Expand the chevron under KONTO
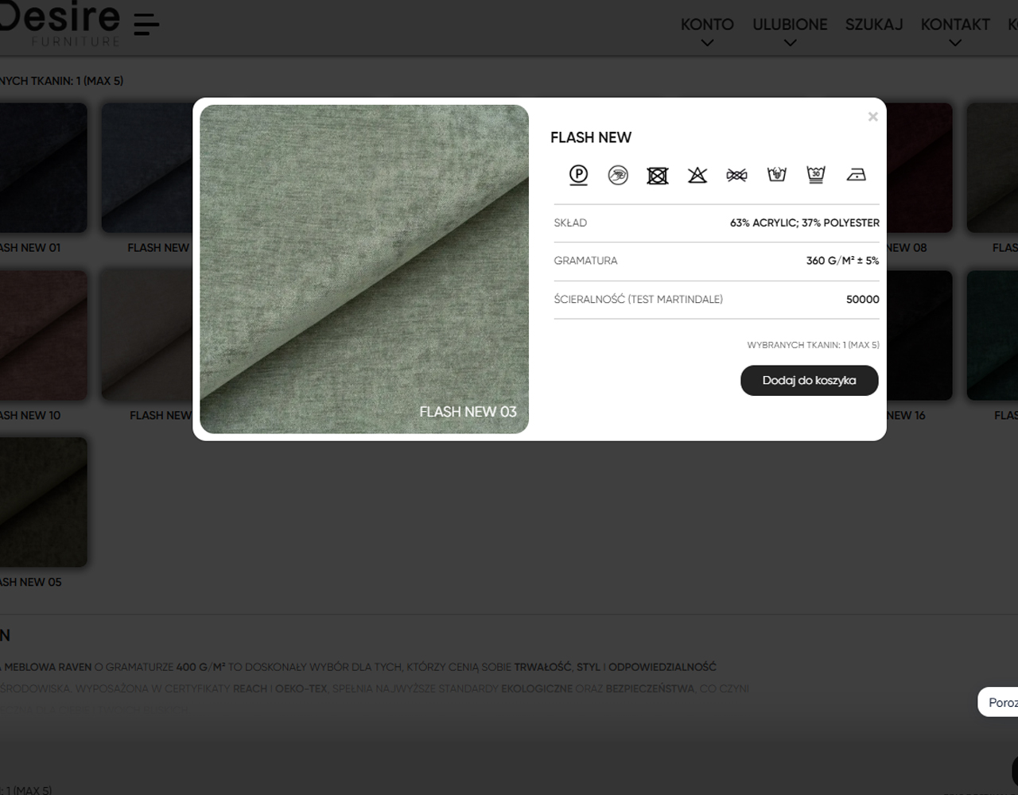1018x795 pixels. coord(707,43)
